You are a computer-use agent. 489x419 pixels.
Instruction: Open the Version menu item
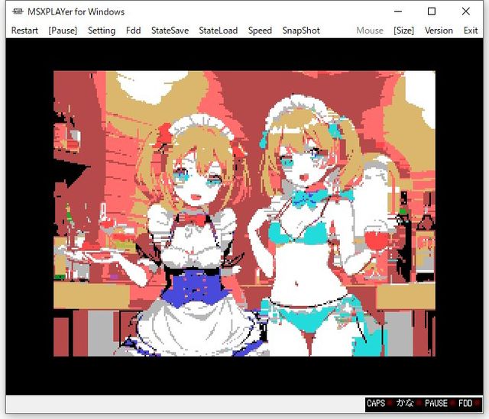point(439,31)
